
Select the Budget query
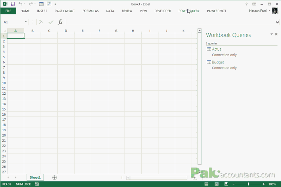tap(218, 62)
